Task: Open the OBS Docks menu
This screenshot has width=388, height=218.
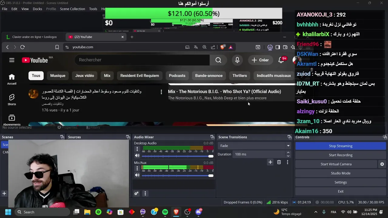Action: (37, 9)
